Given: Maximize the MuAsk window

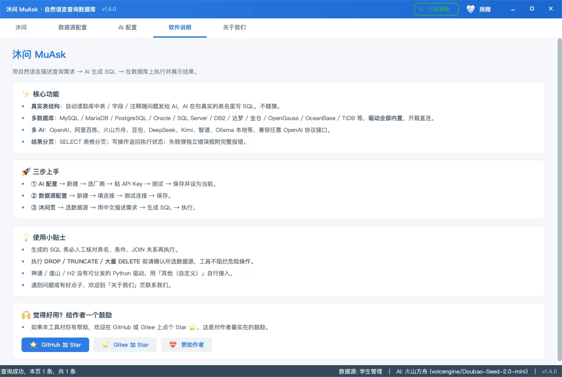Looking at the screenshot, I should pyautogui.click(x=532, y=9).
